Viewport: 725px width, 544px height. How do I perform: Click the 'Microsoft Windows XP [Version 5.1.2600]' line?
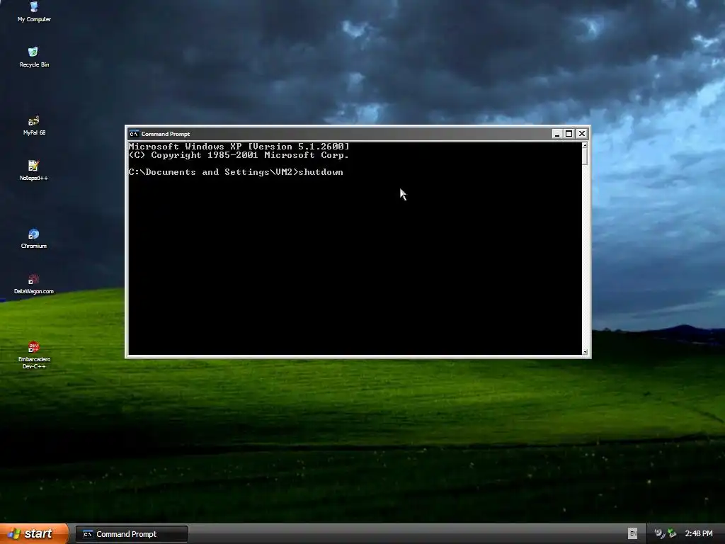pyautogui.click(x=239, y=147)
